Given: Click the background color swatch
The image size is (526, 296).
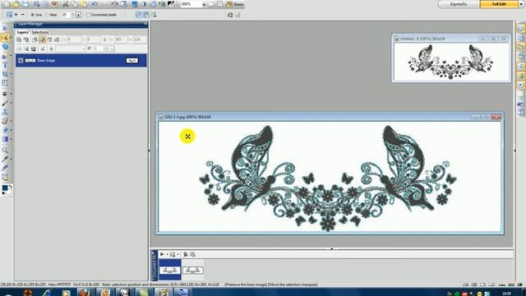Looking at the screenshot, I should [10, 191].
